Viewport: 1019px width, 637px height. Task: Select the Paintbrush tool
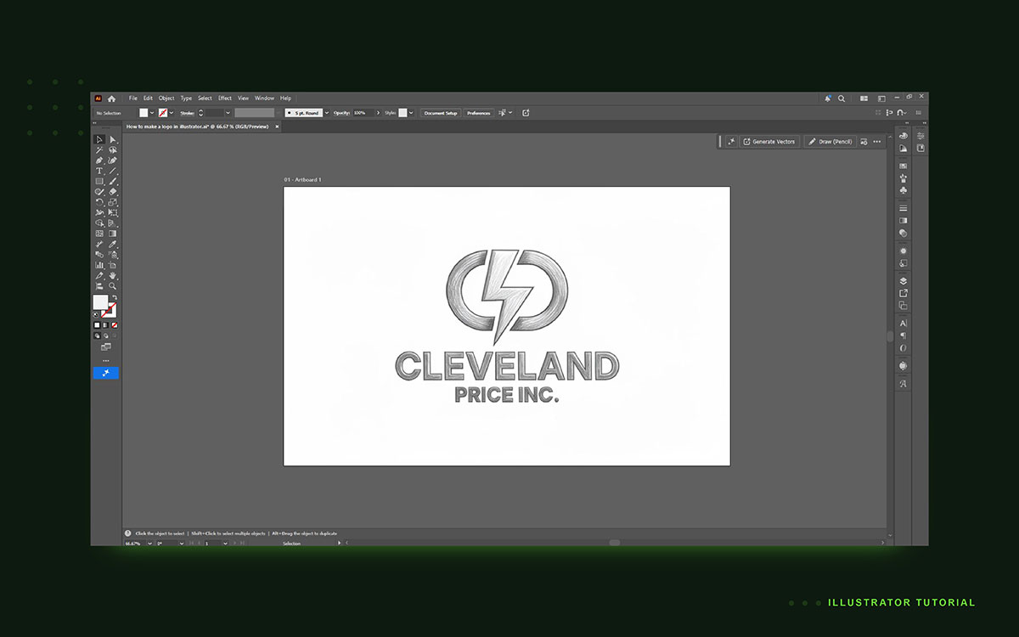pos(112,182)
